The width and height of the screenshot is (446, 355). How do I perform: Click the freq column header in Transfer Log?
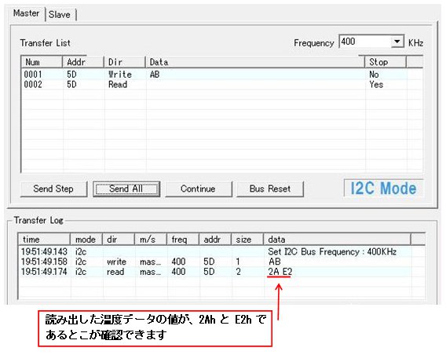coord(183,240)
